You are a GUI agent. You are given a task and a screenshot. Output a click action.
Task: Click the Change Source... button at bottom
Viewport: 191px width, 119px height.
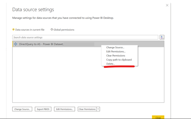(x=22, y=109)
